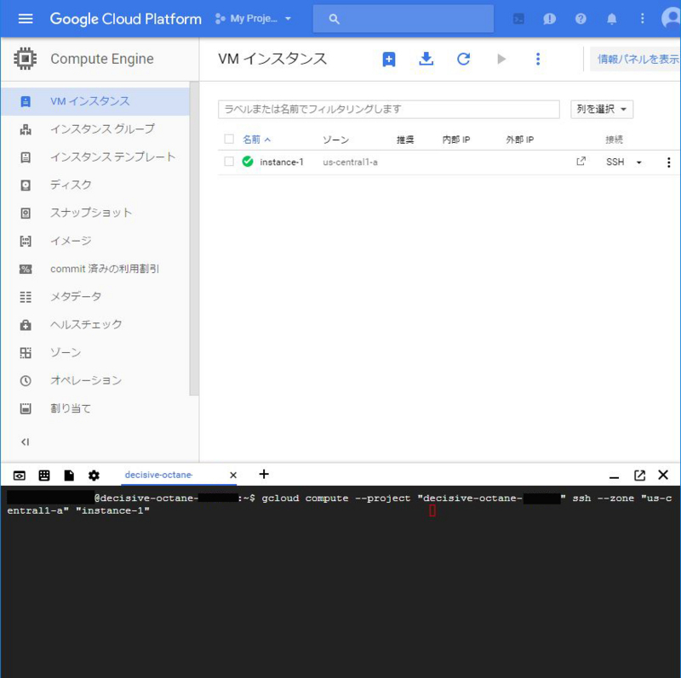
Task: Click the import VM download icon
Action: point(426,59)
